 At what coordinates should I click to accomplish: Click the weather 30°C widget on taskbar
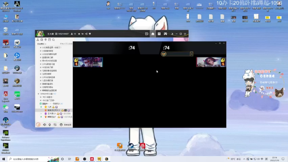(234, 159)
